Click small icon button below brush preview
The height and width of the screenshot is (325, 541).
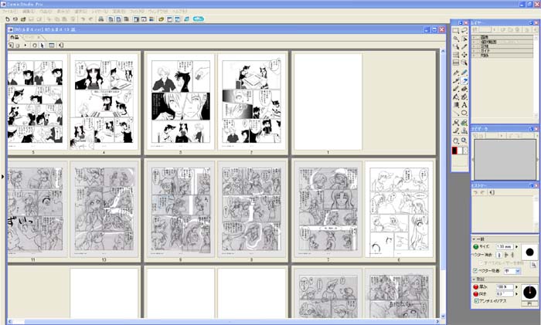tap(534, 265)
